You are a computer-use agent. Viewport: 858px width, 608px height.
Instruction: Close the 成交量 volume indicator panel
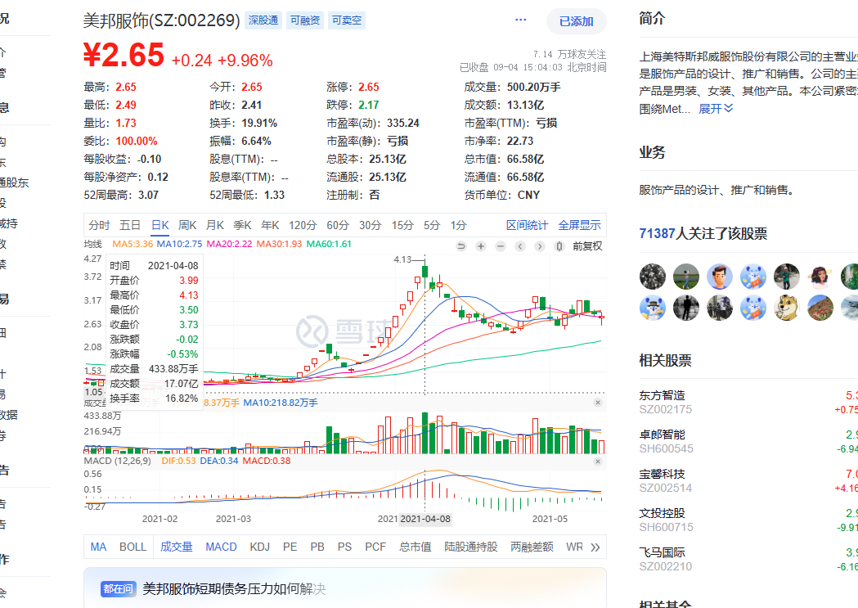pos(598,403)
